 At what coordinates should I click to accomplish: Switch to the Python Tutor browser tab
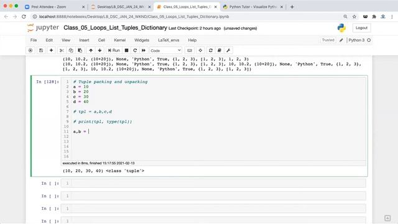tap(253, 7)
